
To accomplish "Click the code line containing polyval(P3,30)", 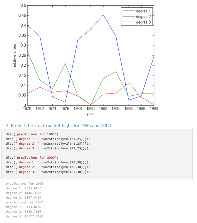I will pyautogui.click(x=48, y=172).
